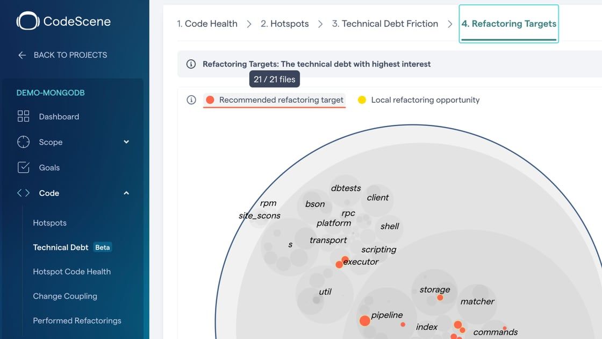Open Dashboard from the sidebar
The image size is (602, 339).
pyautogui.click(x=59, y=116)
